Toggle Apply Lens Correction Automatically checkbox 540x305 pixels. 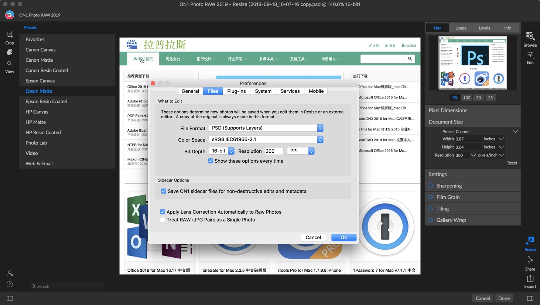coord(163,212)
